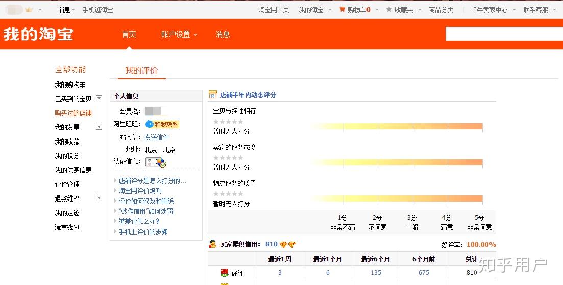563x285 pixels.
Task: Click the 店铺半年内动态评分 header icon
Action: tap(212, 95)
